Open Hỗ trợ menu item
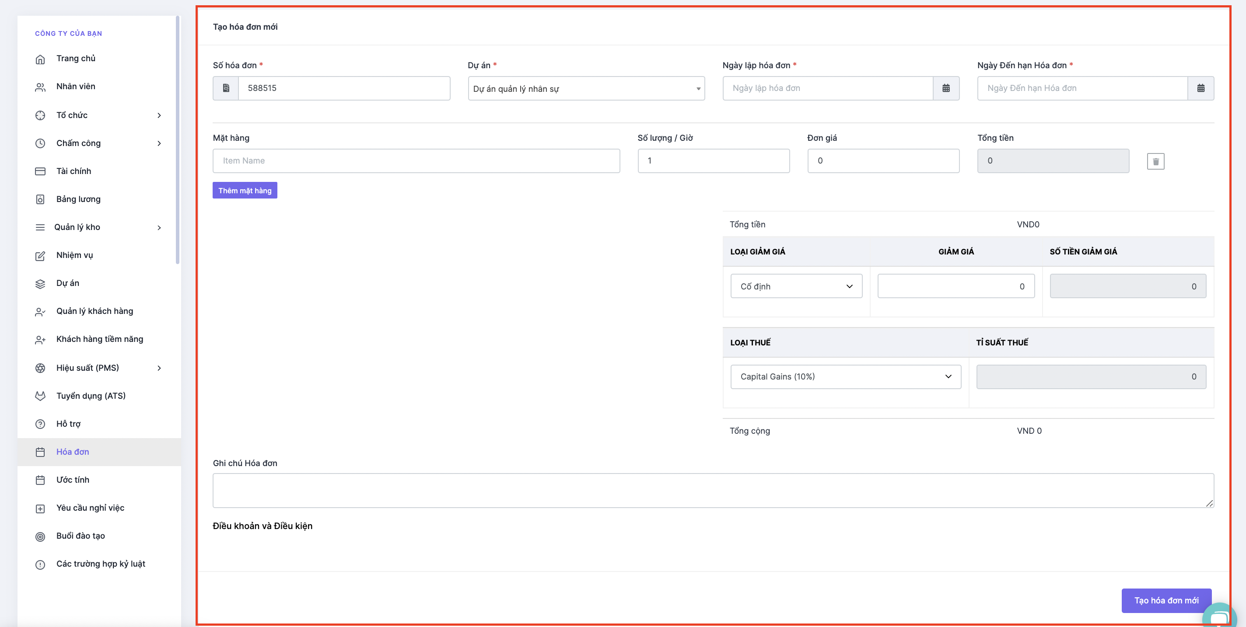 [x=99, y=424]
